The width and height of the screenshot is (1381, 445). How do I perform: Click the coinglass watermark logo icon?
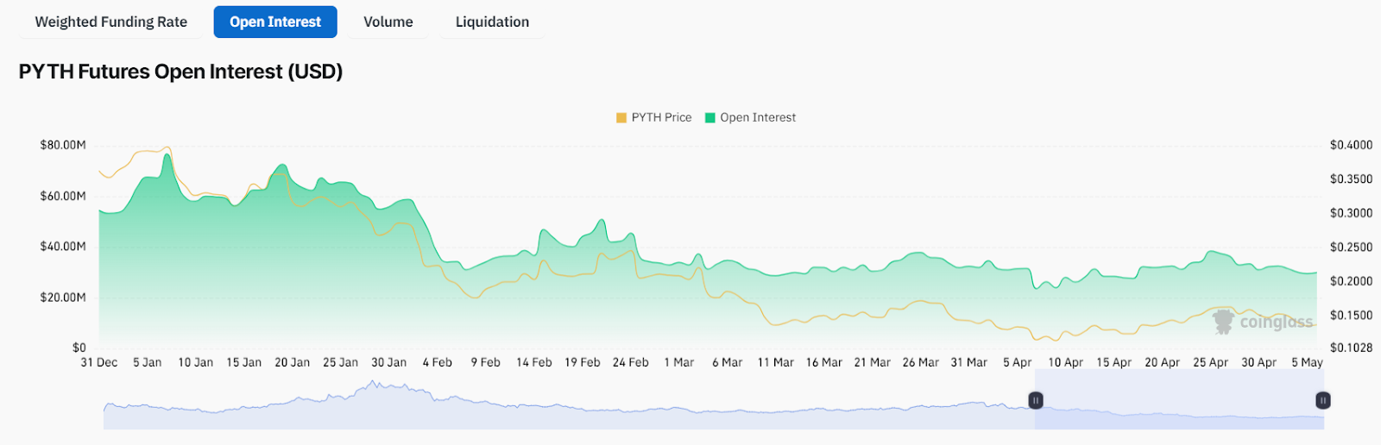(1222, 322)
